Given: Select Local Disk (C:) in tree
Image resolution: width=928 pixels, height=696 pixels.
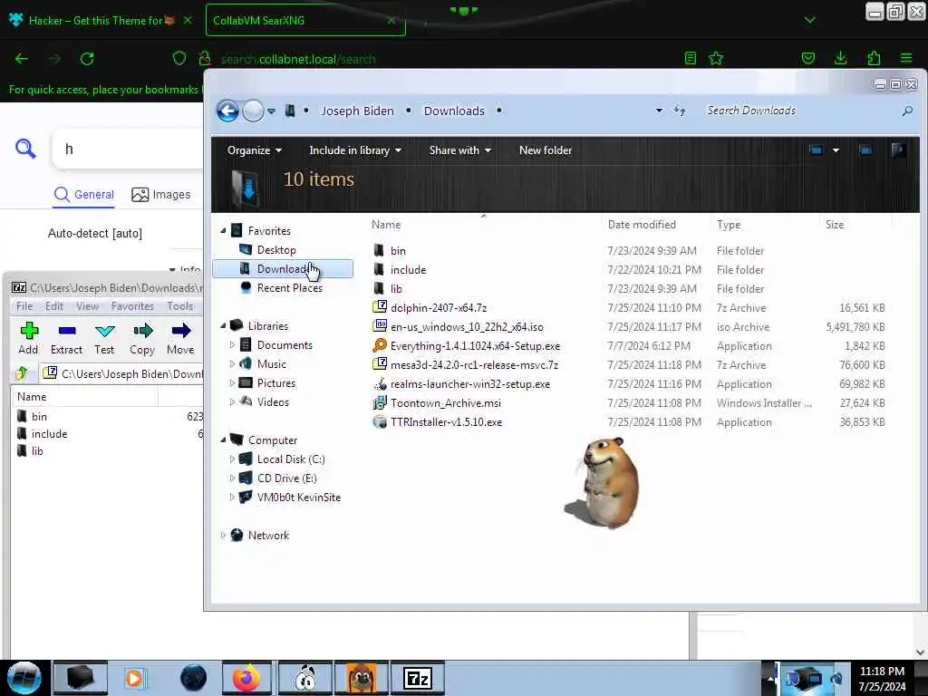Looking at the screenshot, I should (291, 459).
